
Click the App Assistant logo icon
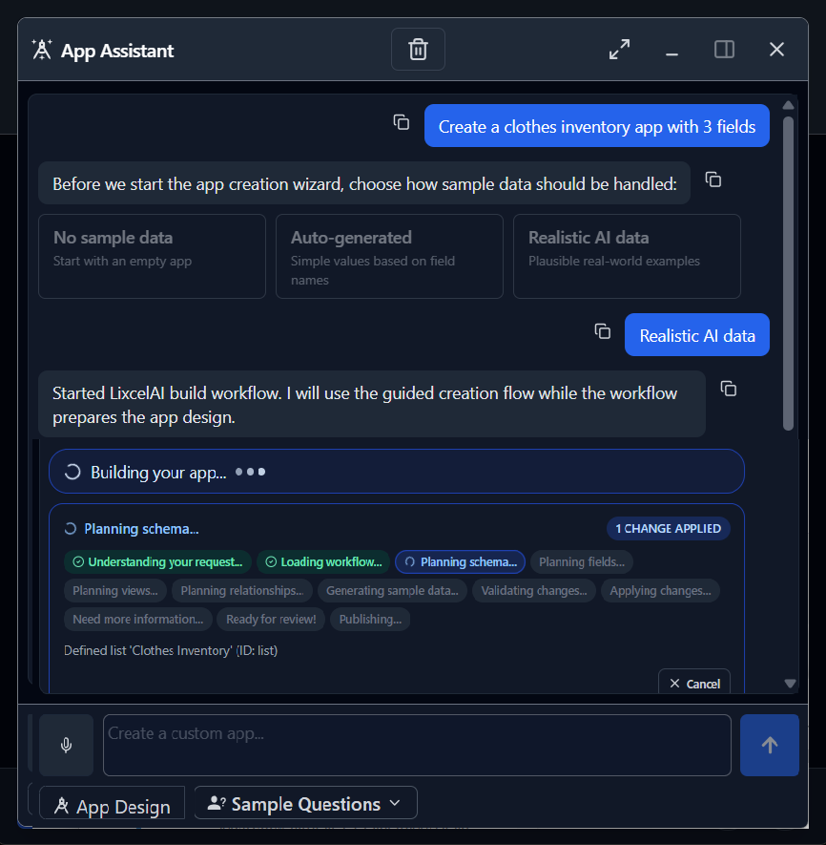point(42,50)
